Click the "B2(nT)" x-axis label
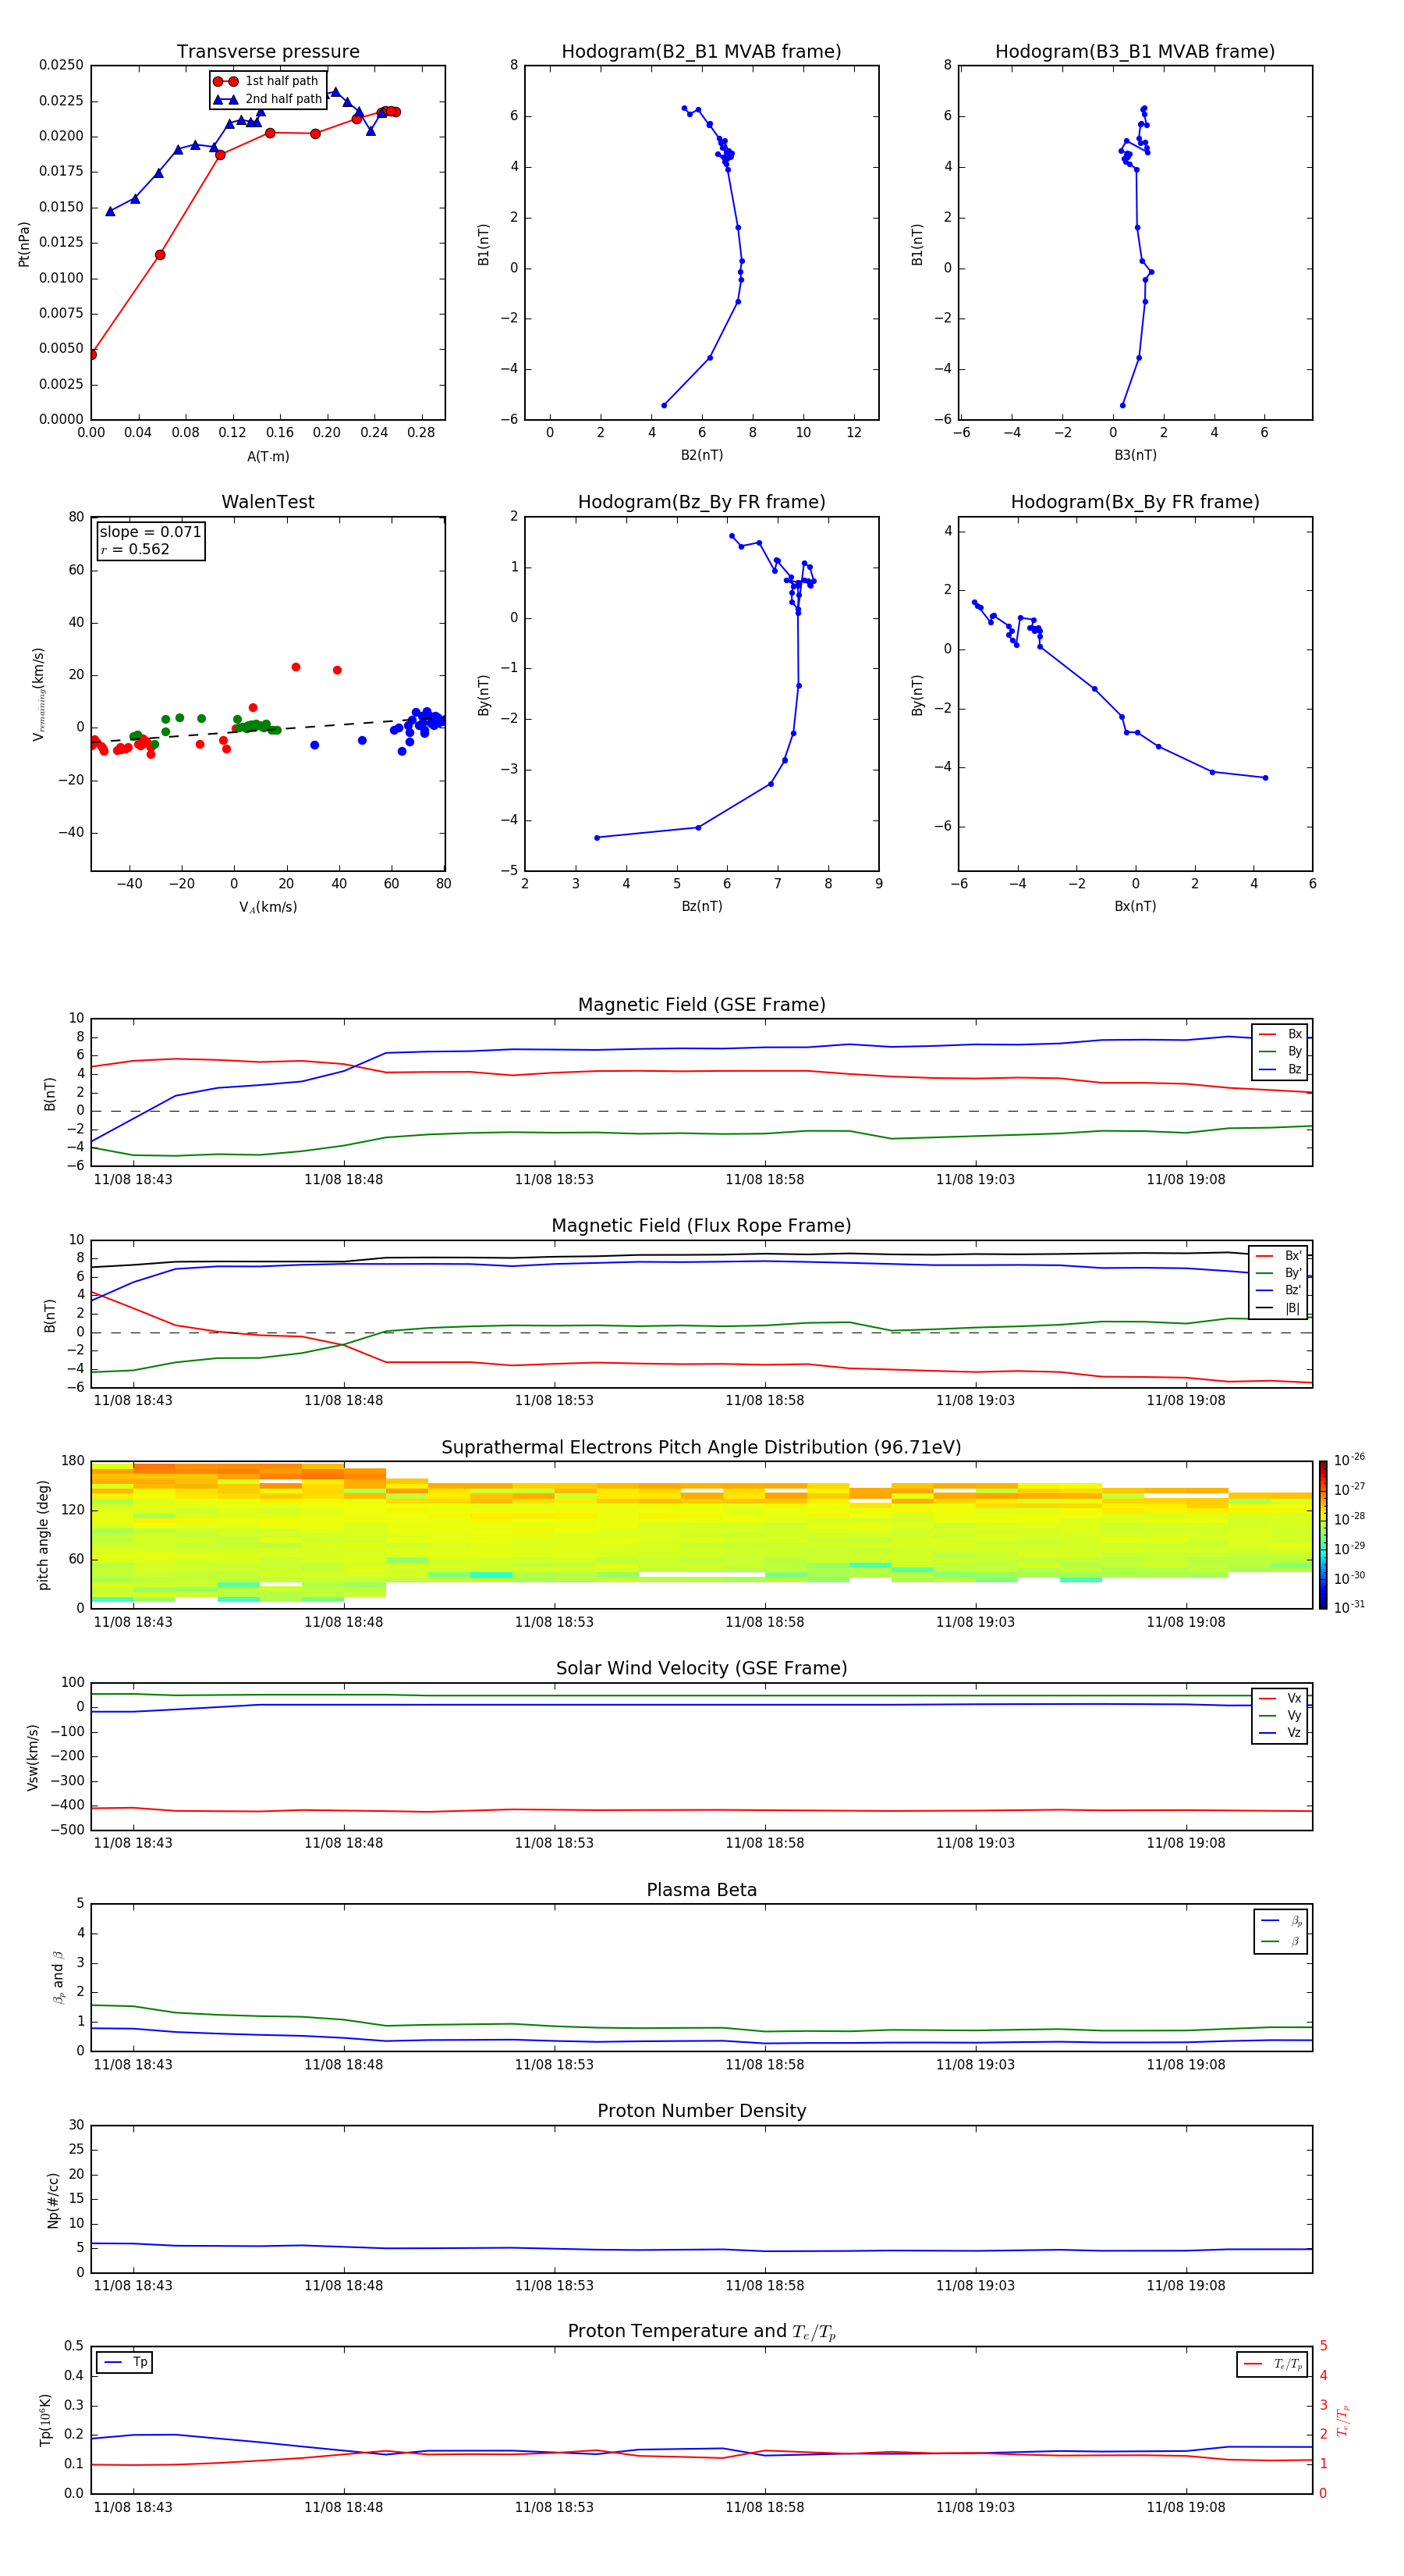 pos(701,455)
